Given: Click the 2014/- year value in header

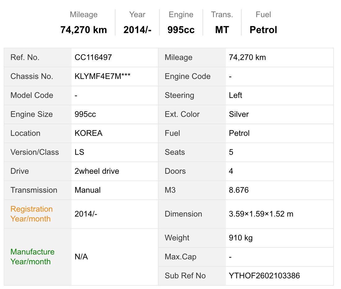Looking at the screenshot, I should [137, 30].
